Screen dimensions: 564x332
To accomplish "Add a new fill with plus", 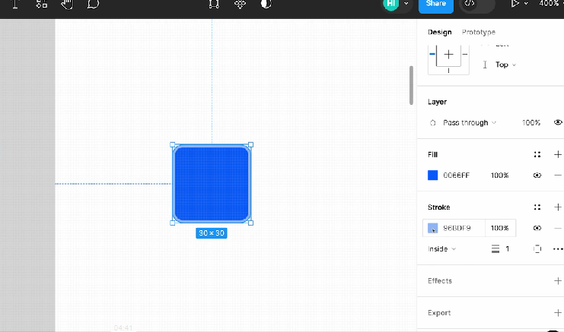I will pos(558,154).
